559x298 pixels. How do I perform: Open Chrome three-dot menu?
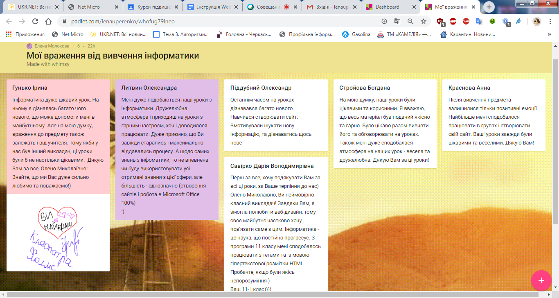[550, 22]
